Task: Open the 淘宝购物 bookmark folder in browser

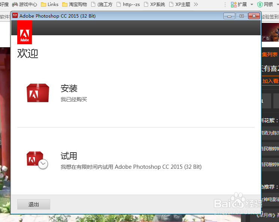Action: click(75, 4)
